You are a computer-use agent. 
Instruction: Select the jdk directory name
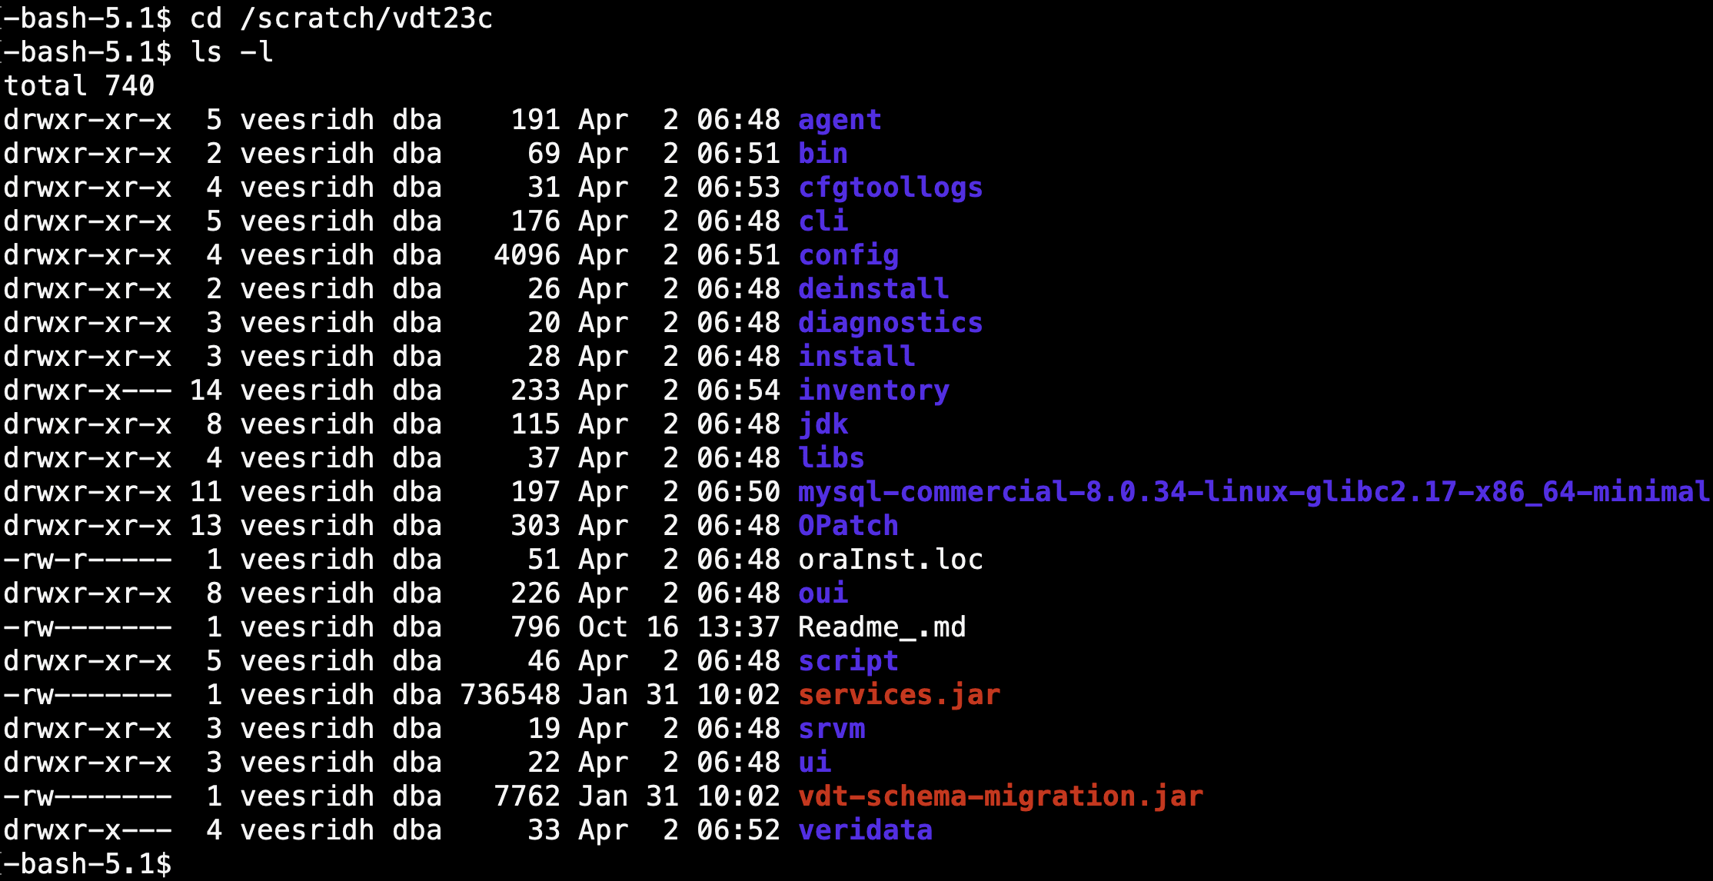(823, 425)
